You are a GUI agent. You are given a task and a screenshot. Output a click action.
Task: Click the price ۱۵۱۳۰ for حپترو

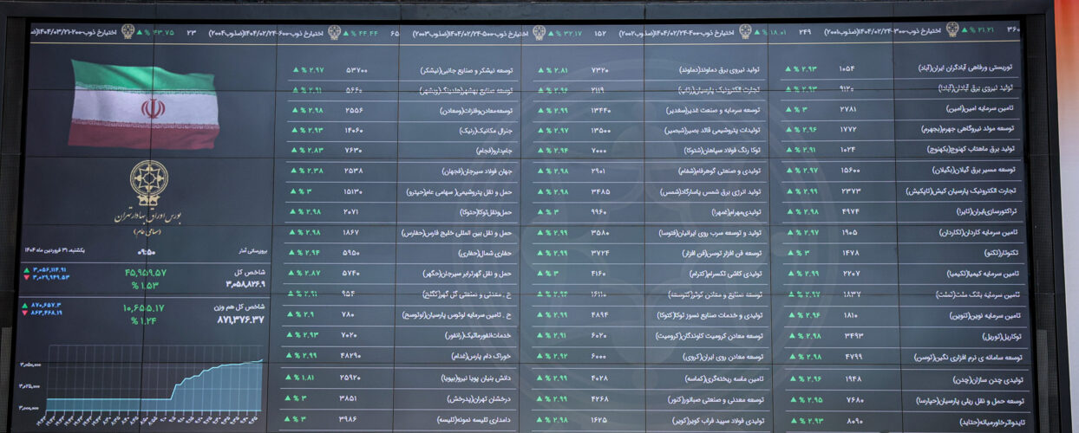(354, 192)
